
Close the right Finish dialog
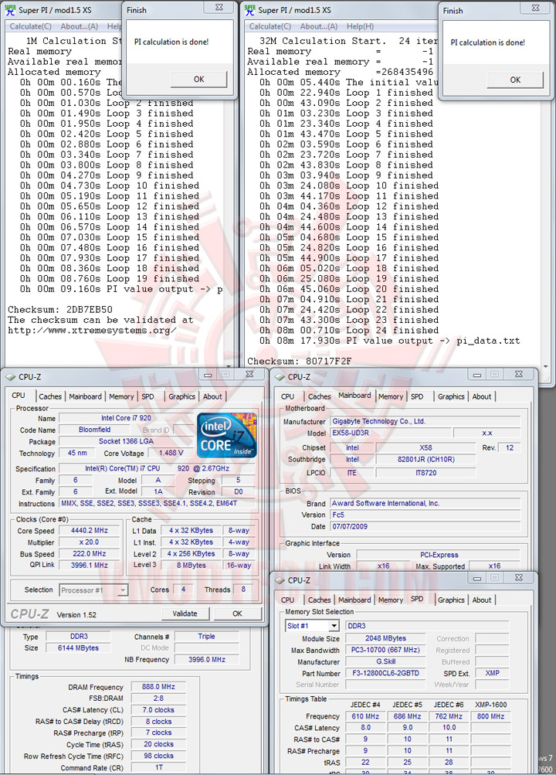(536, 8)
